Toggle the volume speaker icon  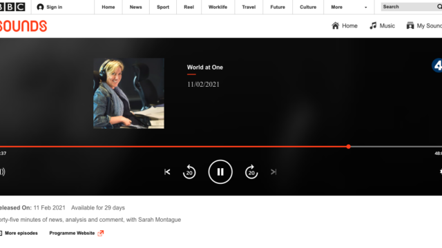click(x=2, y=172)
